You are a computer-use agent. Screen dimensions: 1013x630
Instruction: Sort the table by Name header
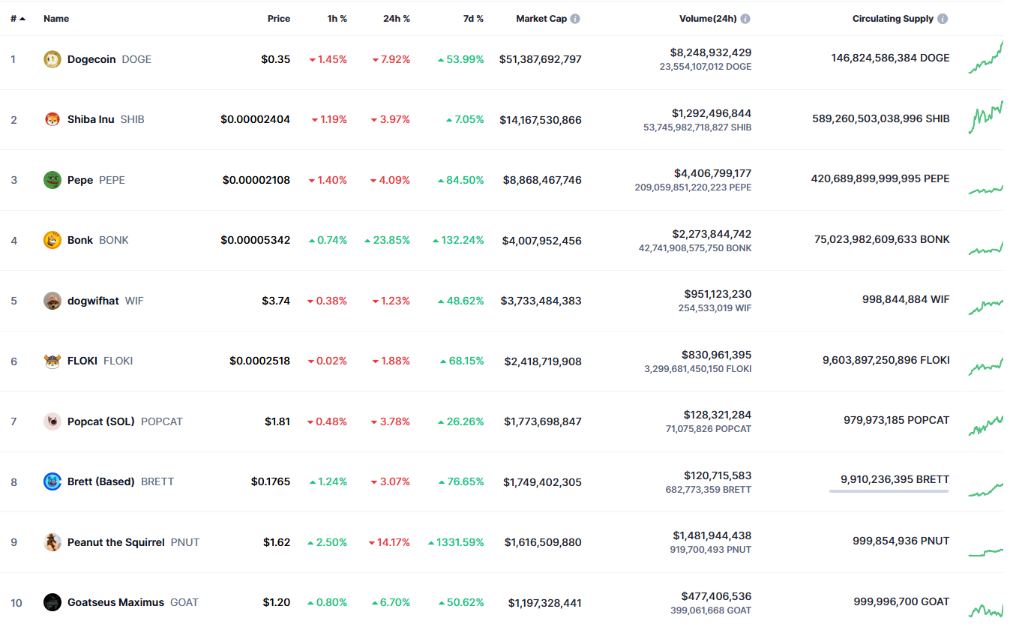click(x=56, y=19)
